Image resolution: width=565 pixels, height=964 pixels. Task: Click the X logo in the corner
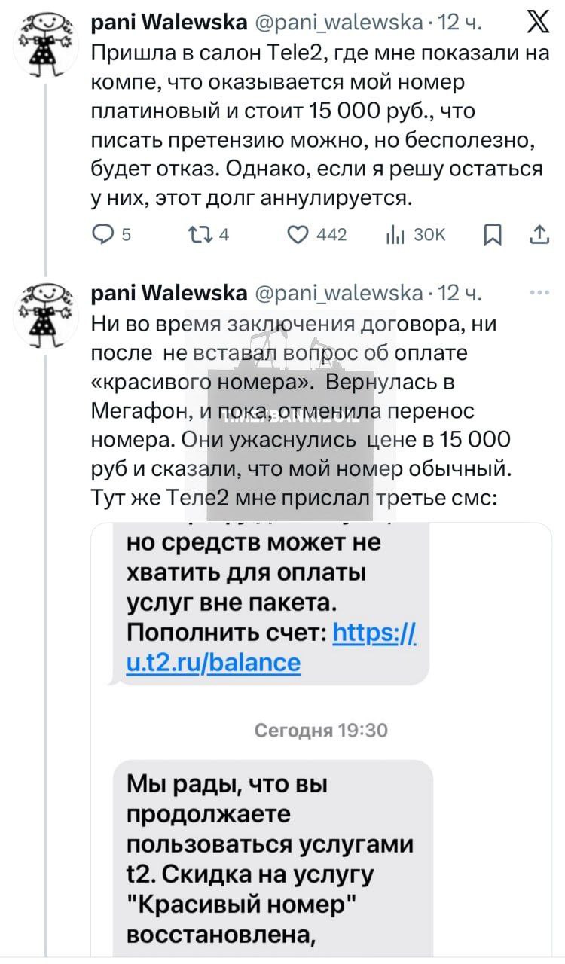pyautogui.click(x=539, y=22)
